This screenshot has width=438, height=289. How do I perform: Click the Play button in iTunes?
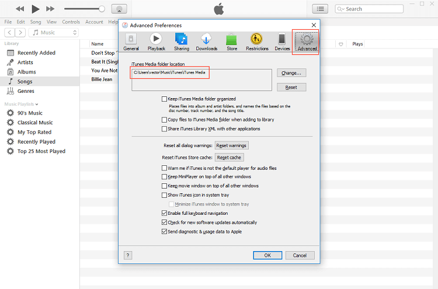click(x=35, y=9)
